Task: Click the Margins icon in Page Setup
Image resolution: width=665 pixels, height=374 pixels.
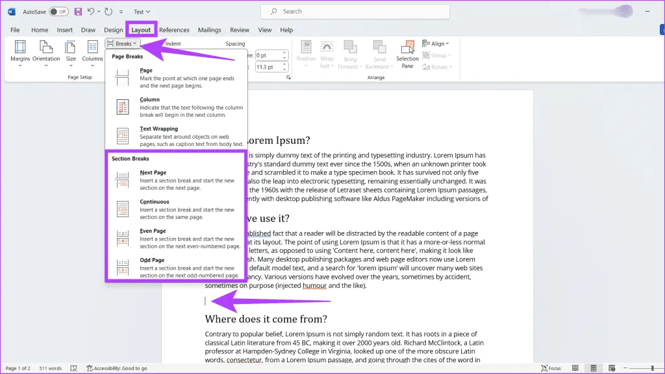Action: [20, 51]
